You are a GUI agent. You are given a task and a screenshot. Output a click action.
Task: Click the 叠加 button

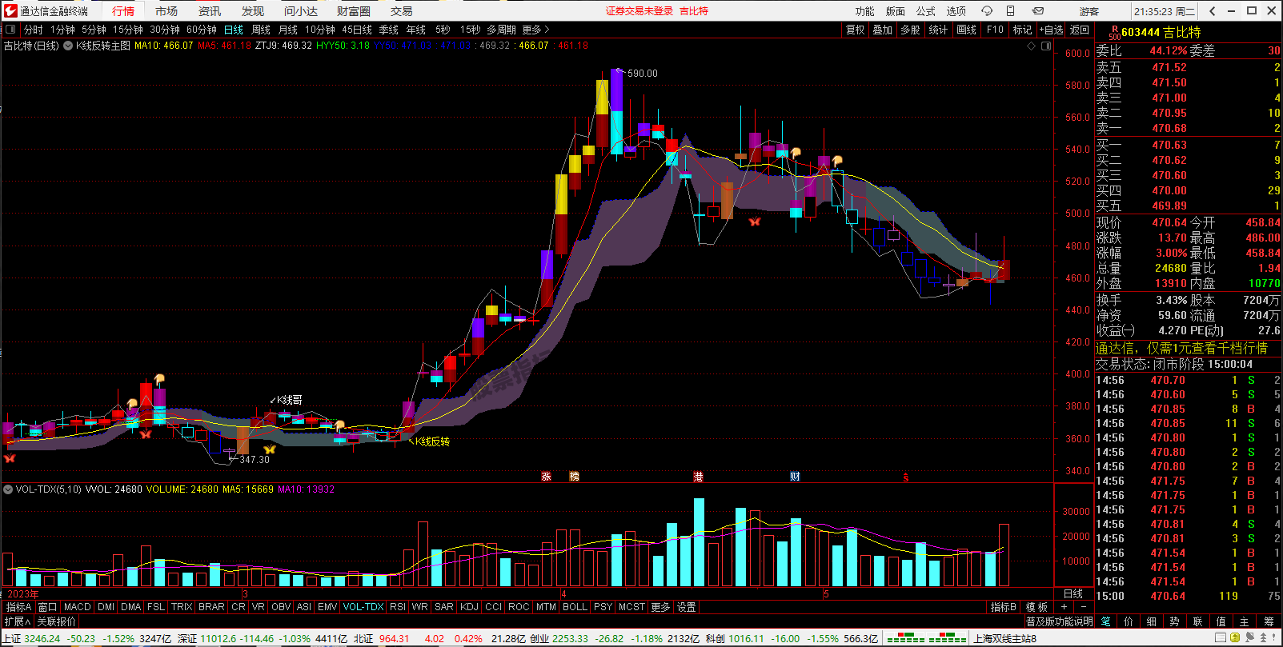[883, 30]
